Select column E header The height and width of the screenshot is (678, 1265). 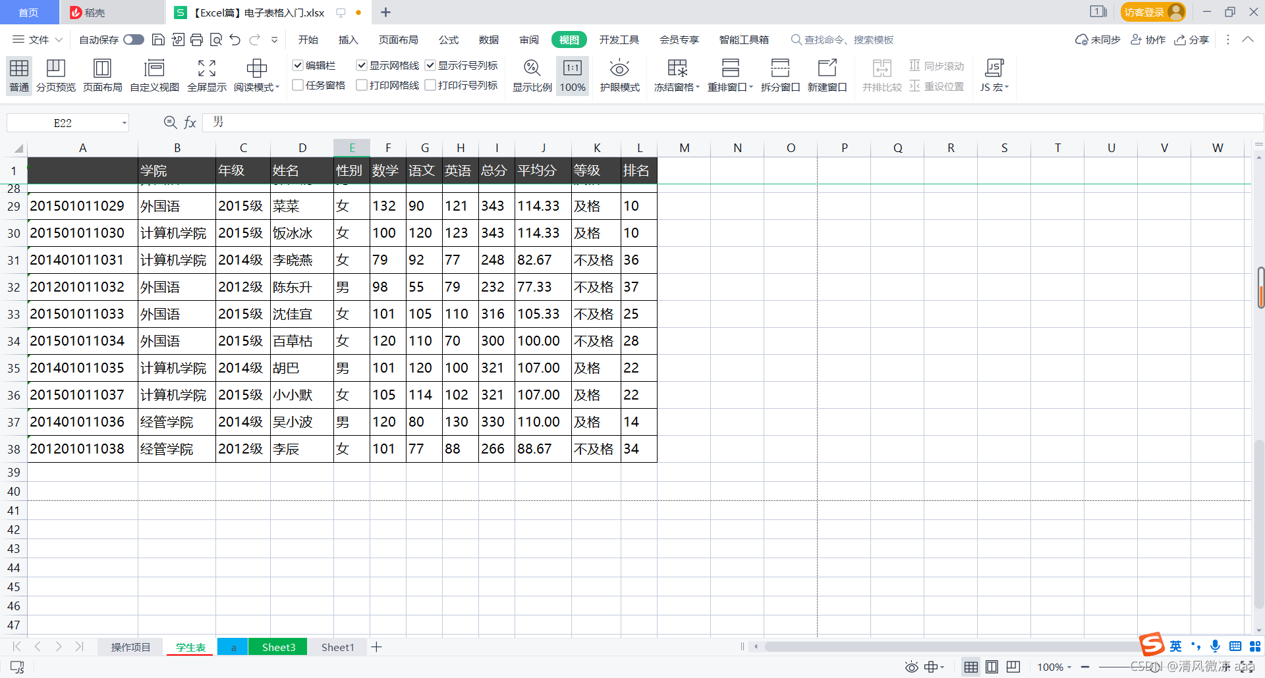[352, 148]
